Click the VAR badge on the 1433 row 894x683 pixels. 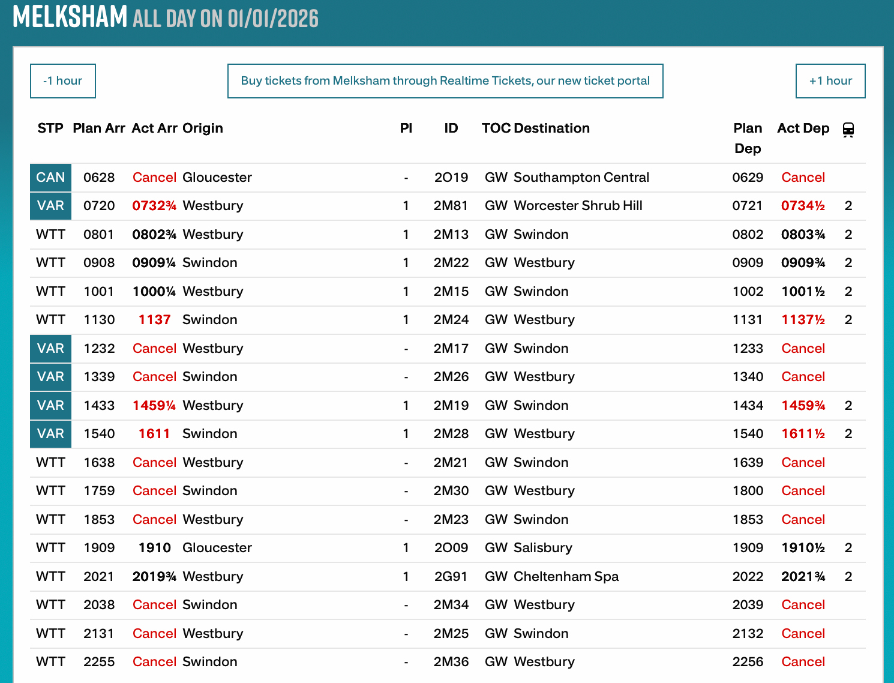50,406
